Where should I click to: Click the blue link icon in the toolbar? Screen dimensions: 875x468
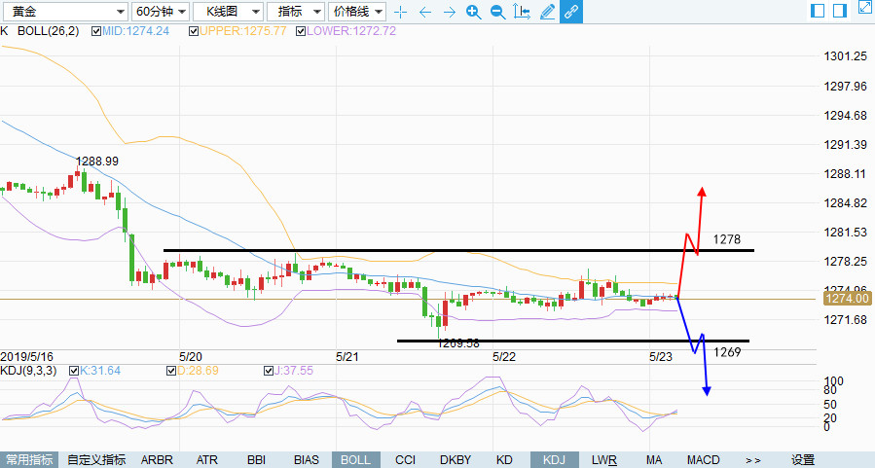[571, 12]
